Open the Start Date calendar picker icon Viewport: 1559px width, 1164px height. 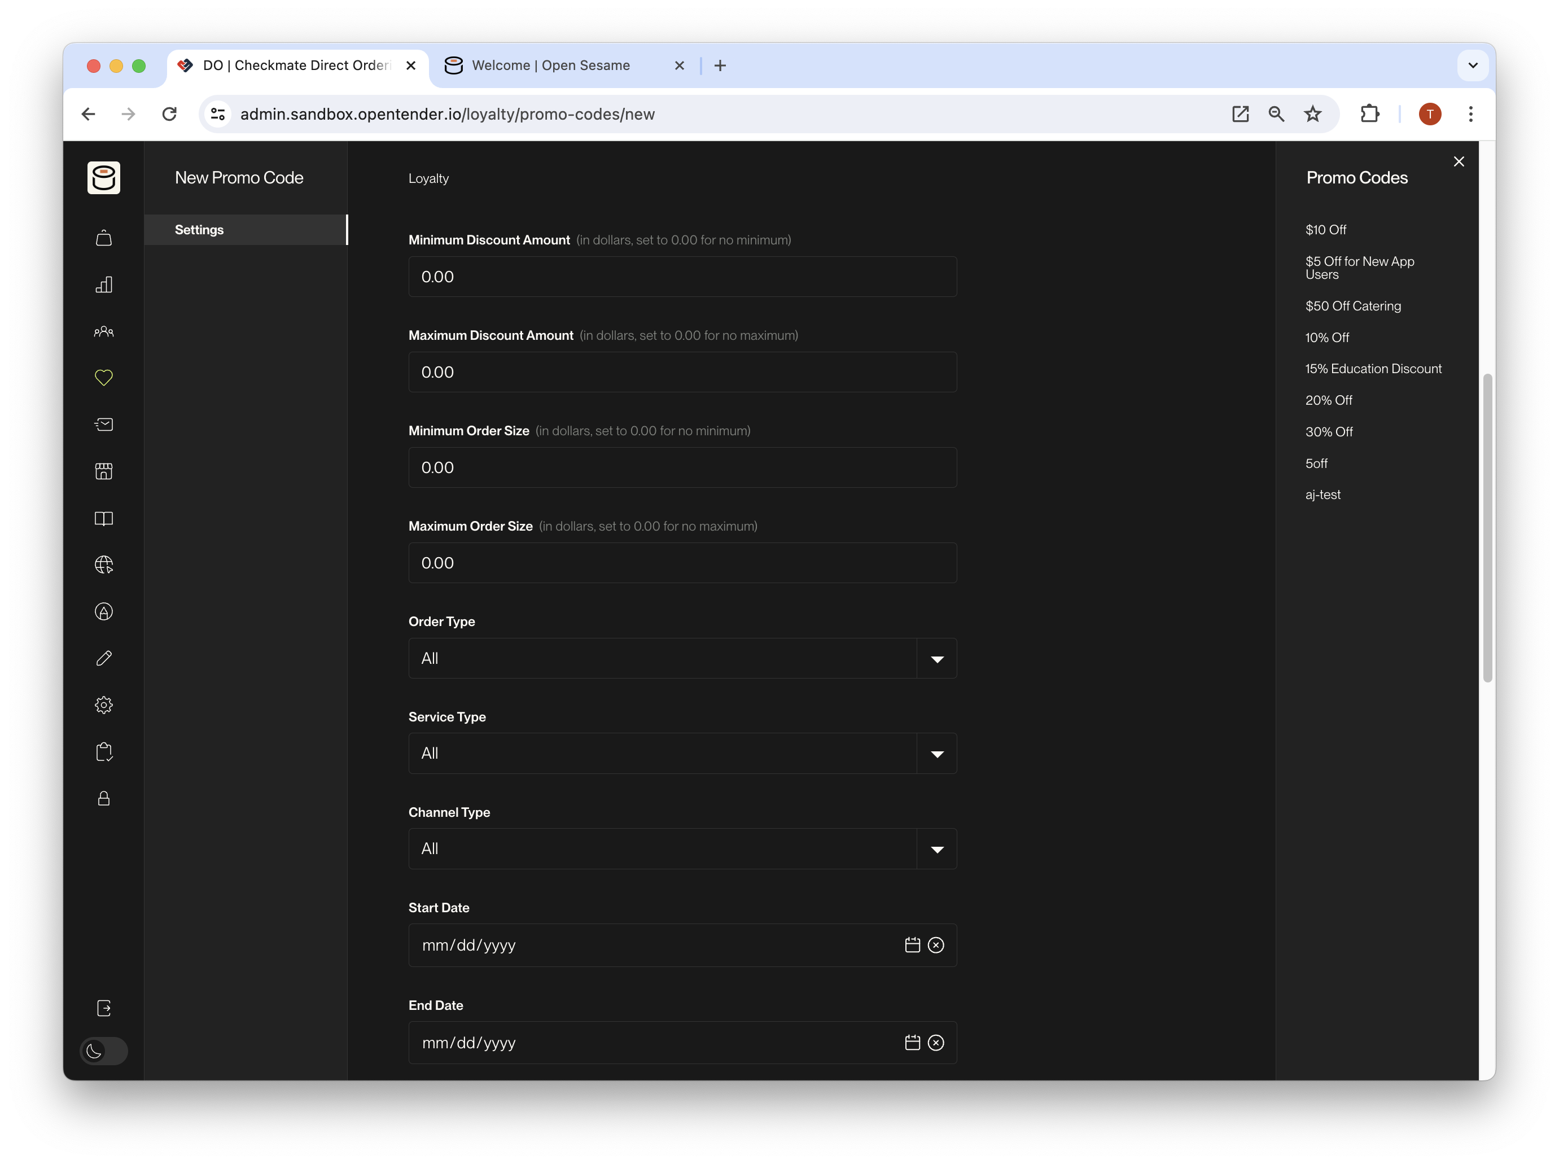coord(912,945)
